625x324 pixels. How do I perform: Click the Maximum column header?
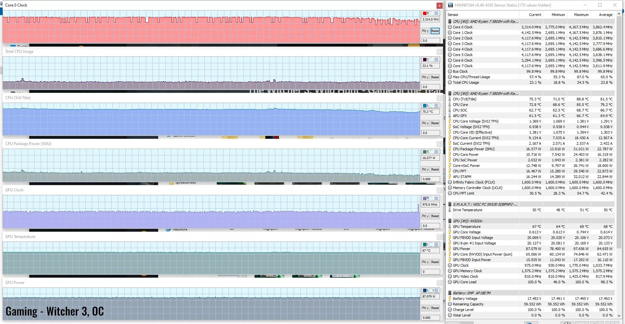coord(581,15)
